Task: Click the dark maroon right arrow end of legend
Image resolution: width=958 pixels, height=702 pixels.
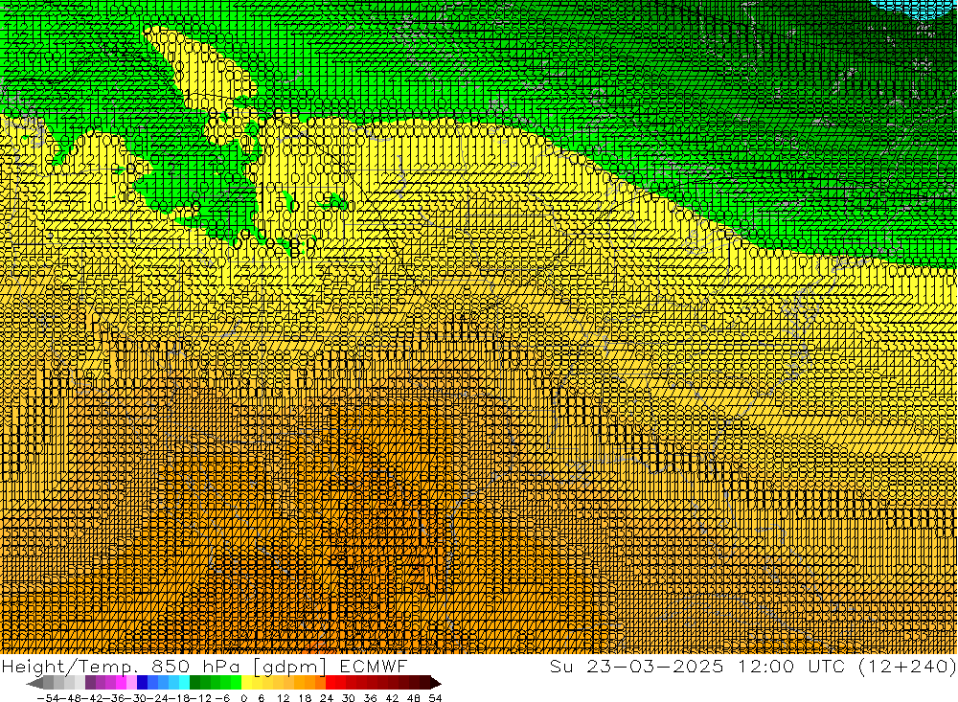Action: (x=434, y=683)
